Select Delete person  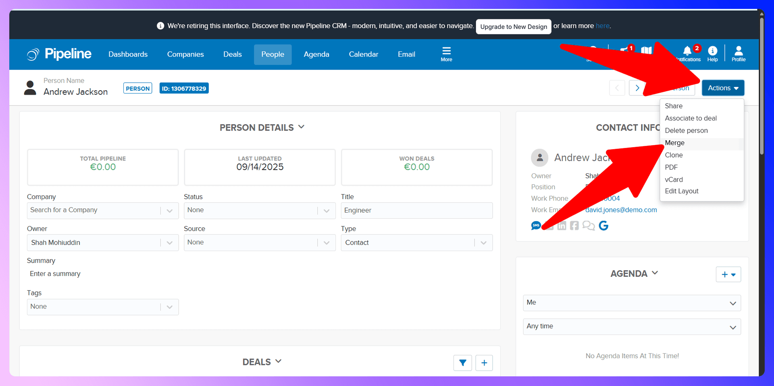(702, 131)
